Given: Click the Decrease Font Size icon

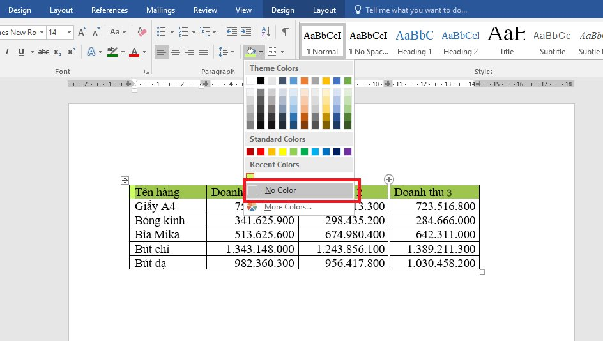Looking at the screenshot, I should pos(96,32).
